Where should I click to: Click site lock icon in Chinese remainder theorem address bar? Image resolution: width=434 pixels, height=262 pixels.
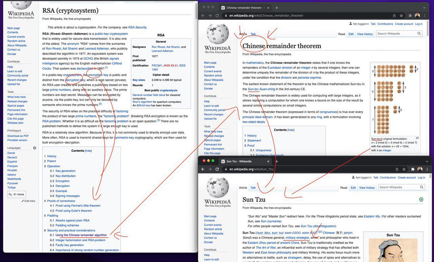[x=226, y=16]
